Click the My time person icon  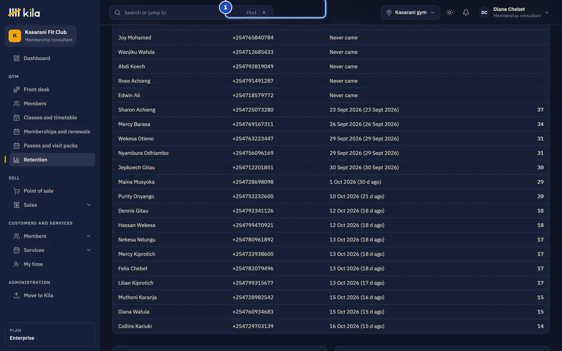(x=16, y=264)
